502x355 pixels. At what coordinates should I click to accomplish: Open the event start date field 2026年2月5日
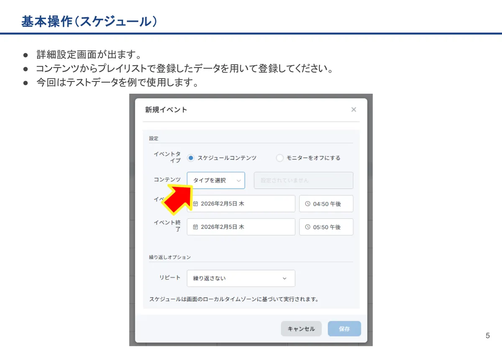pos(241,204)
